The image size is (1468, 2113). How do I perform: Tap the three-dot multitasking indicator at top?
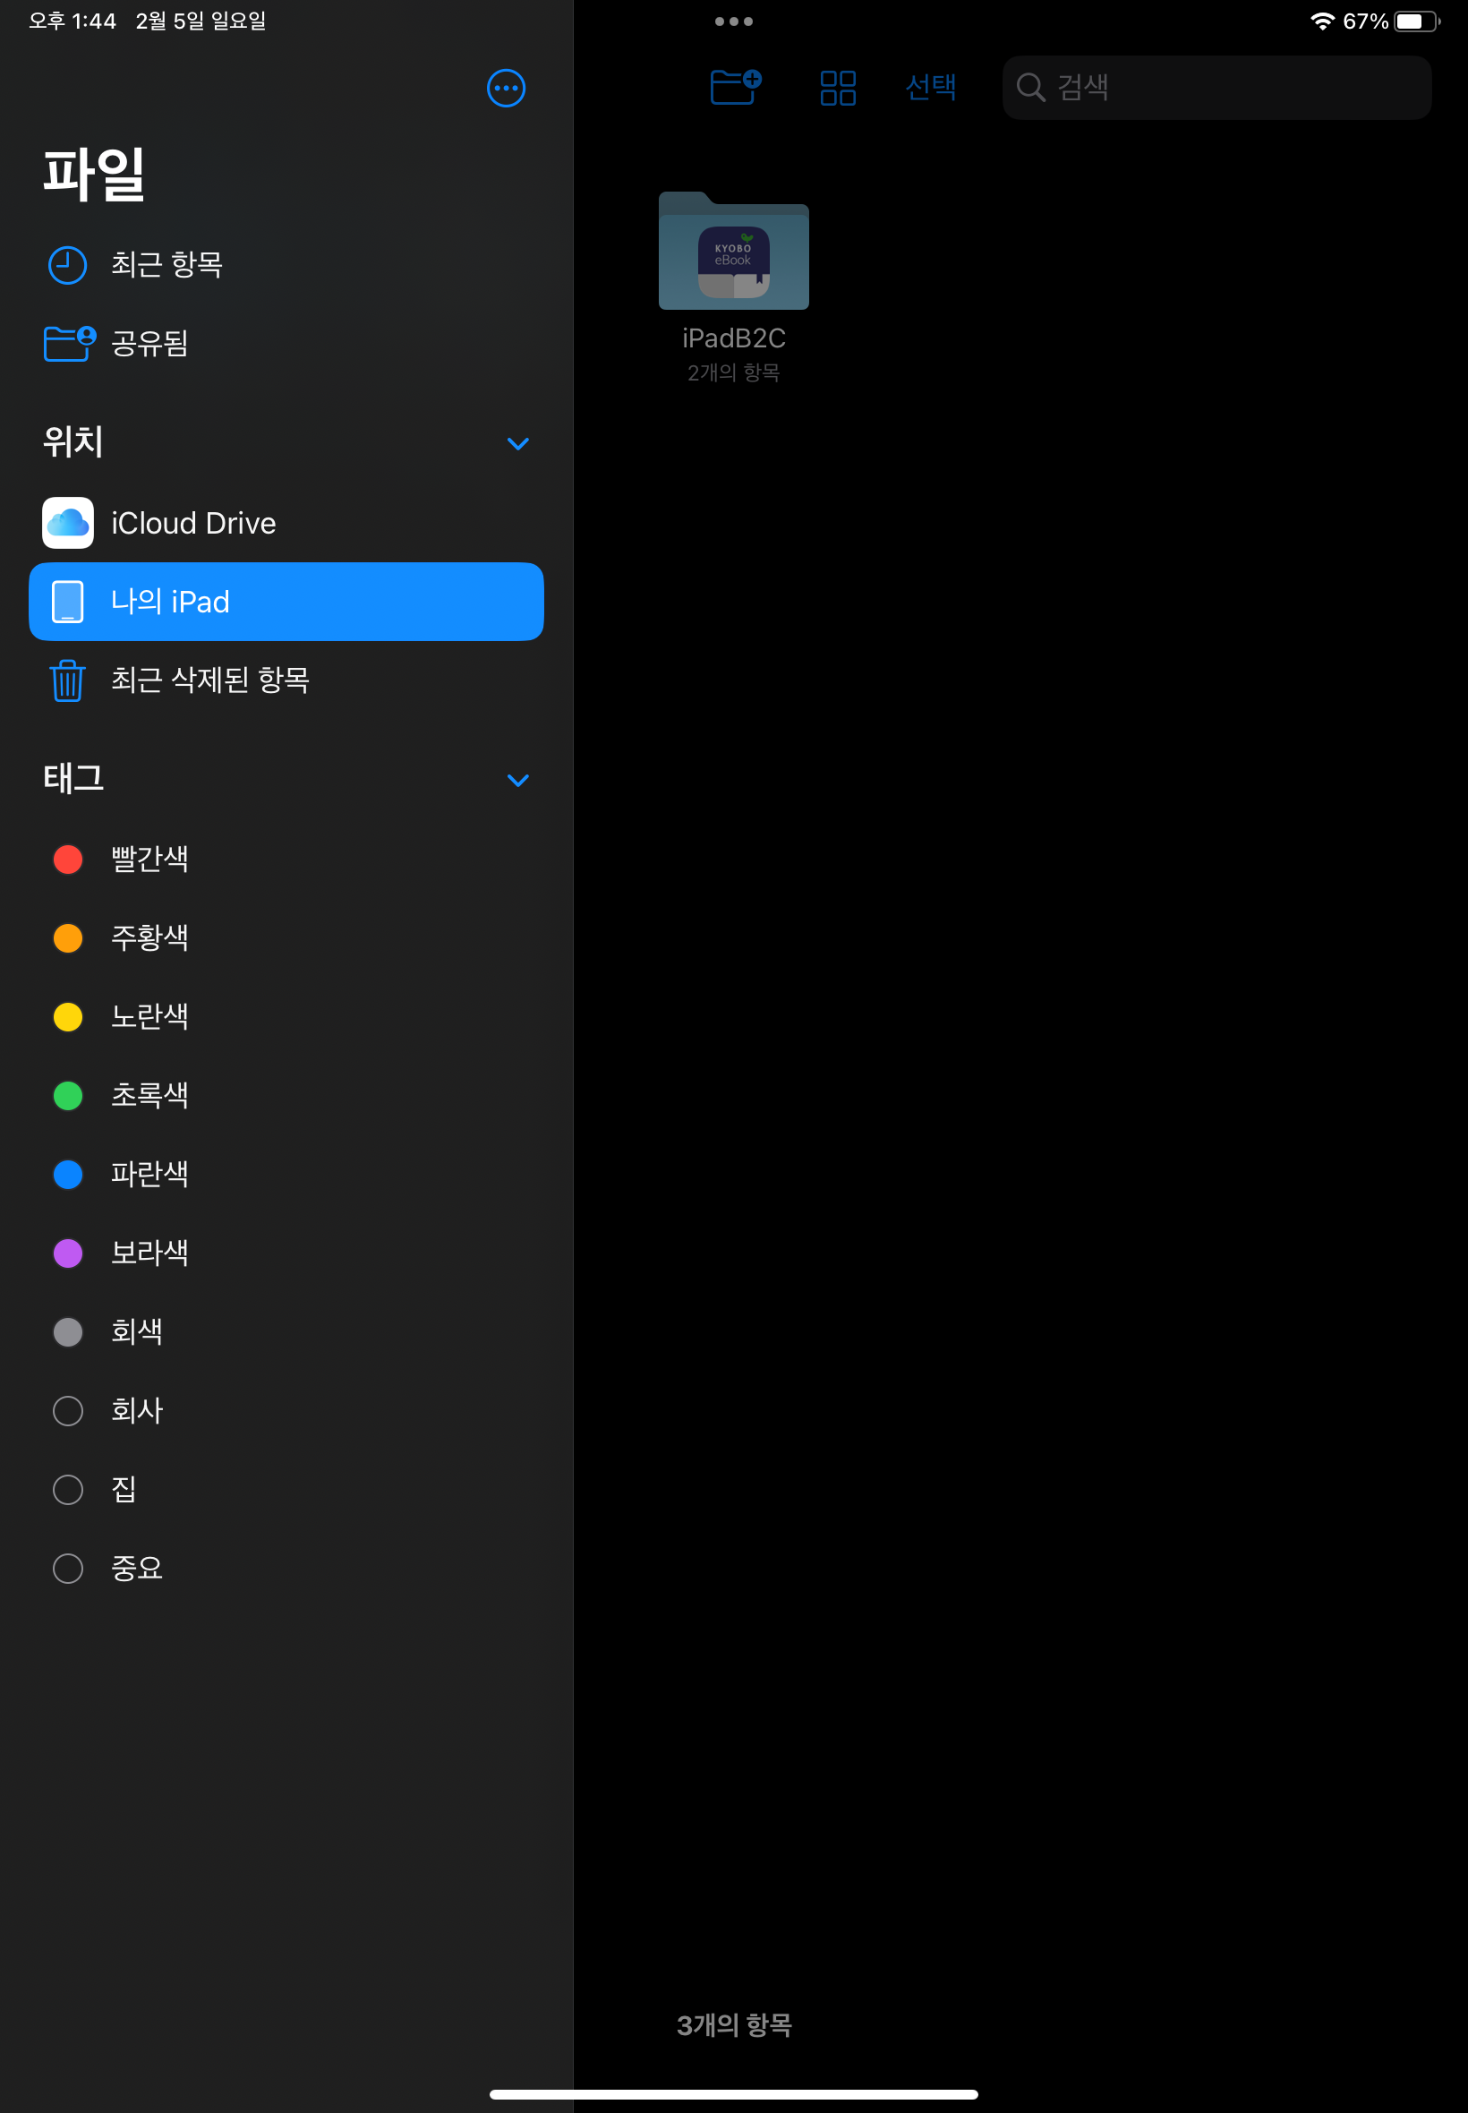pos(733,21)
